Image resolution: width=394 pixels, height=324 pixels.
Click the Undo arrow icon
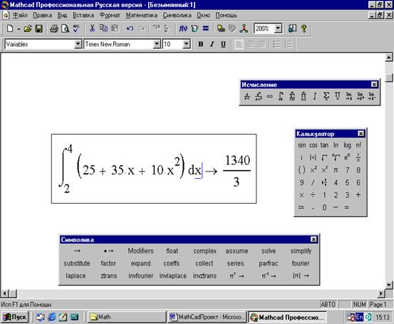click(130, 28)
